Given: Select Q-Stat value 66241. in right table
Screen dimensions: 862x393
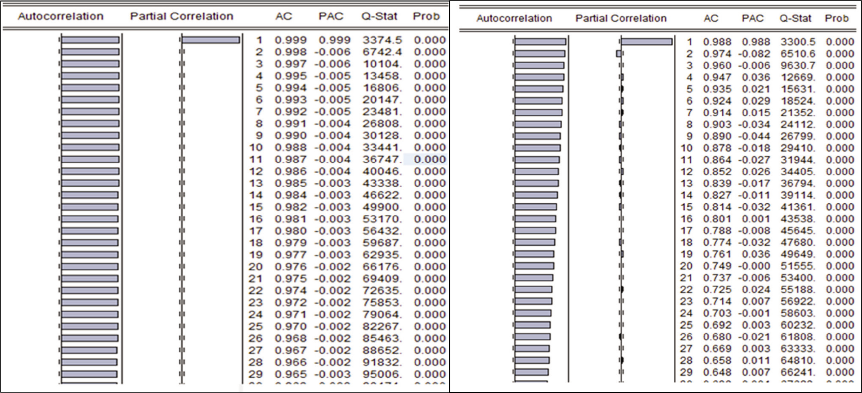Looking at the screenshot, I should point(797,372).
